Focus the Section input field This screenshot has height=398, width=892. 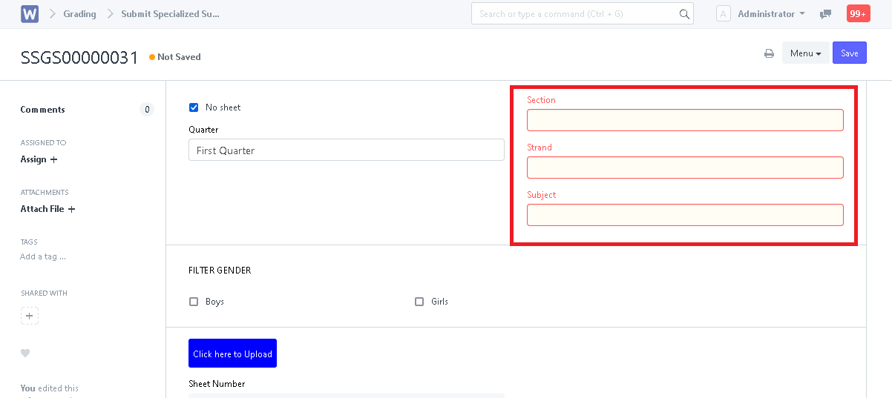tap(684, 120)
